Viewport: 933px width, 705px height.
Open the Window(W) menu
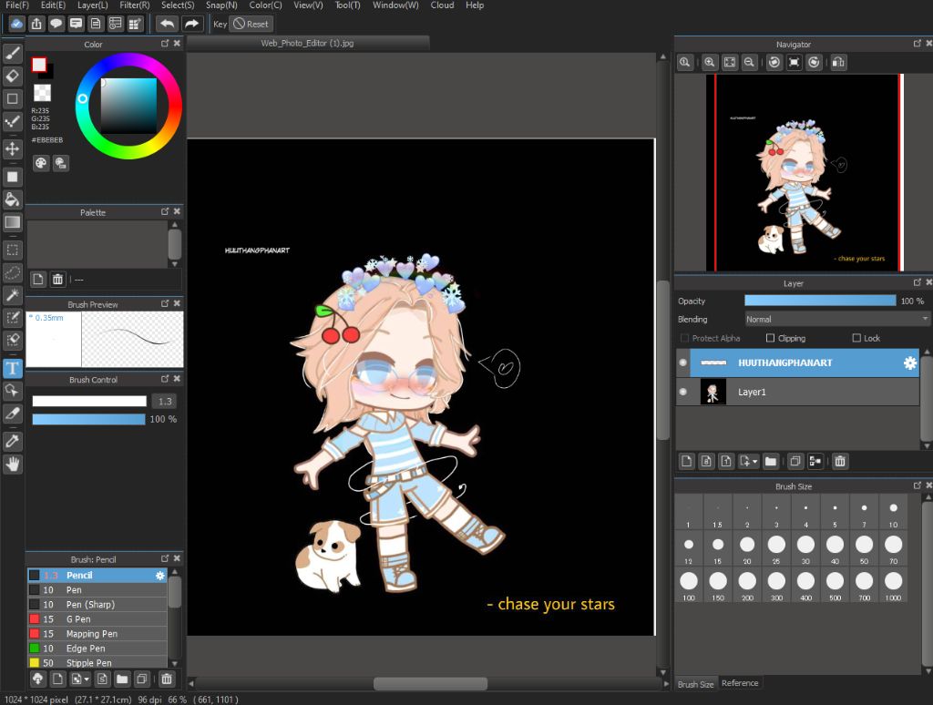[395, 5]
